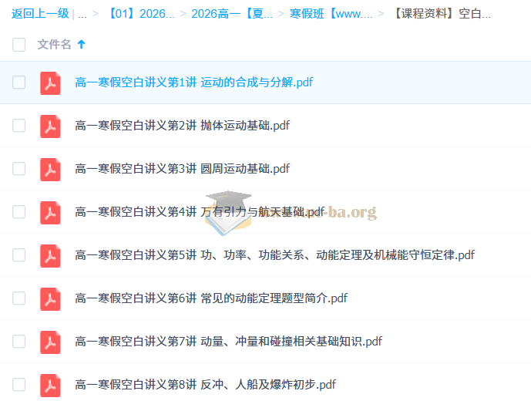Click PDF icon for 第3讲 圆周运动基础

[50, 169]
